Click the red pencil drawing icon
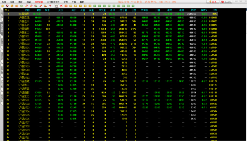The height and width of the screenshot is (141, 247). click(x=41, y=6)
